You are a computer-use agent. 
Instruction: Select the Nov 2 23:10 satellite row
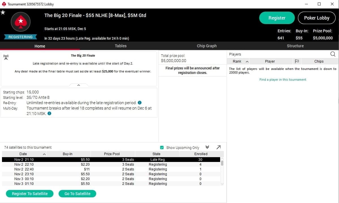pos(111,174)
